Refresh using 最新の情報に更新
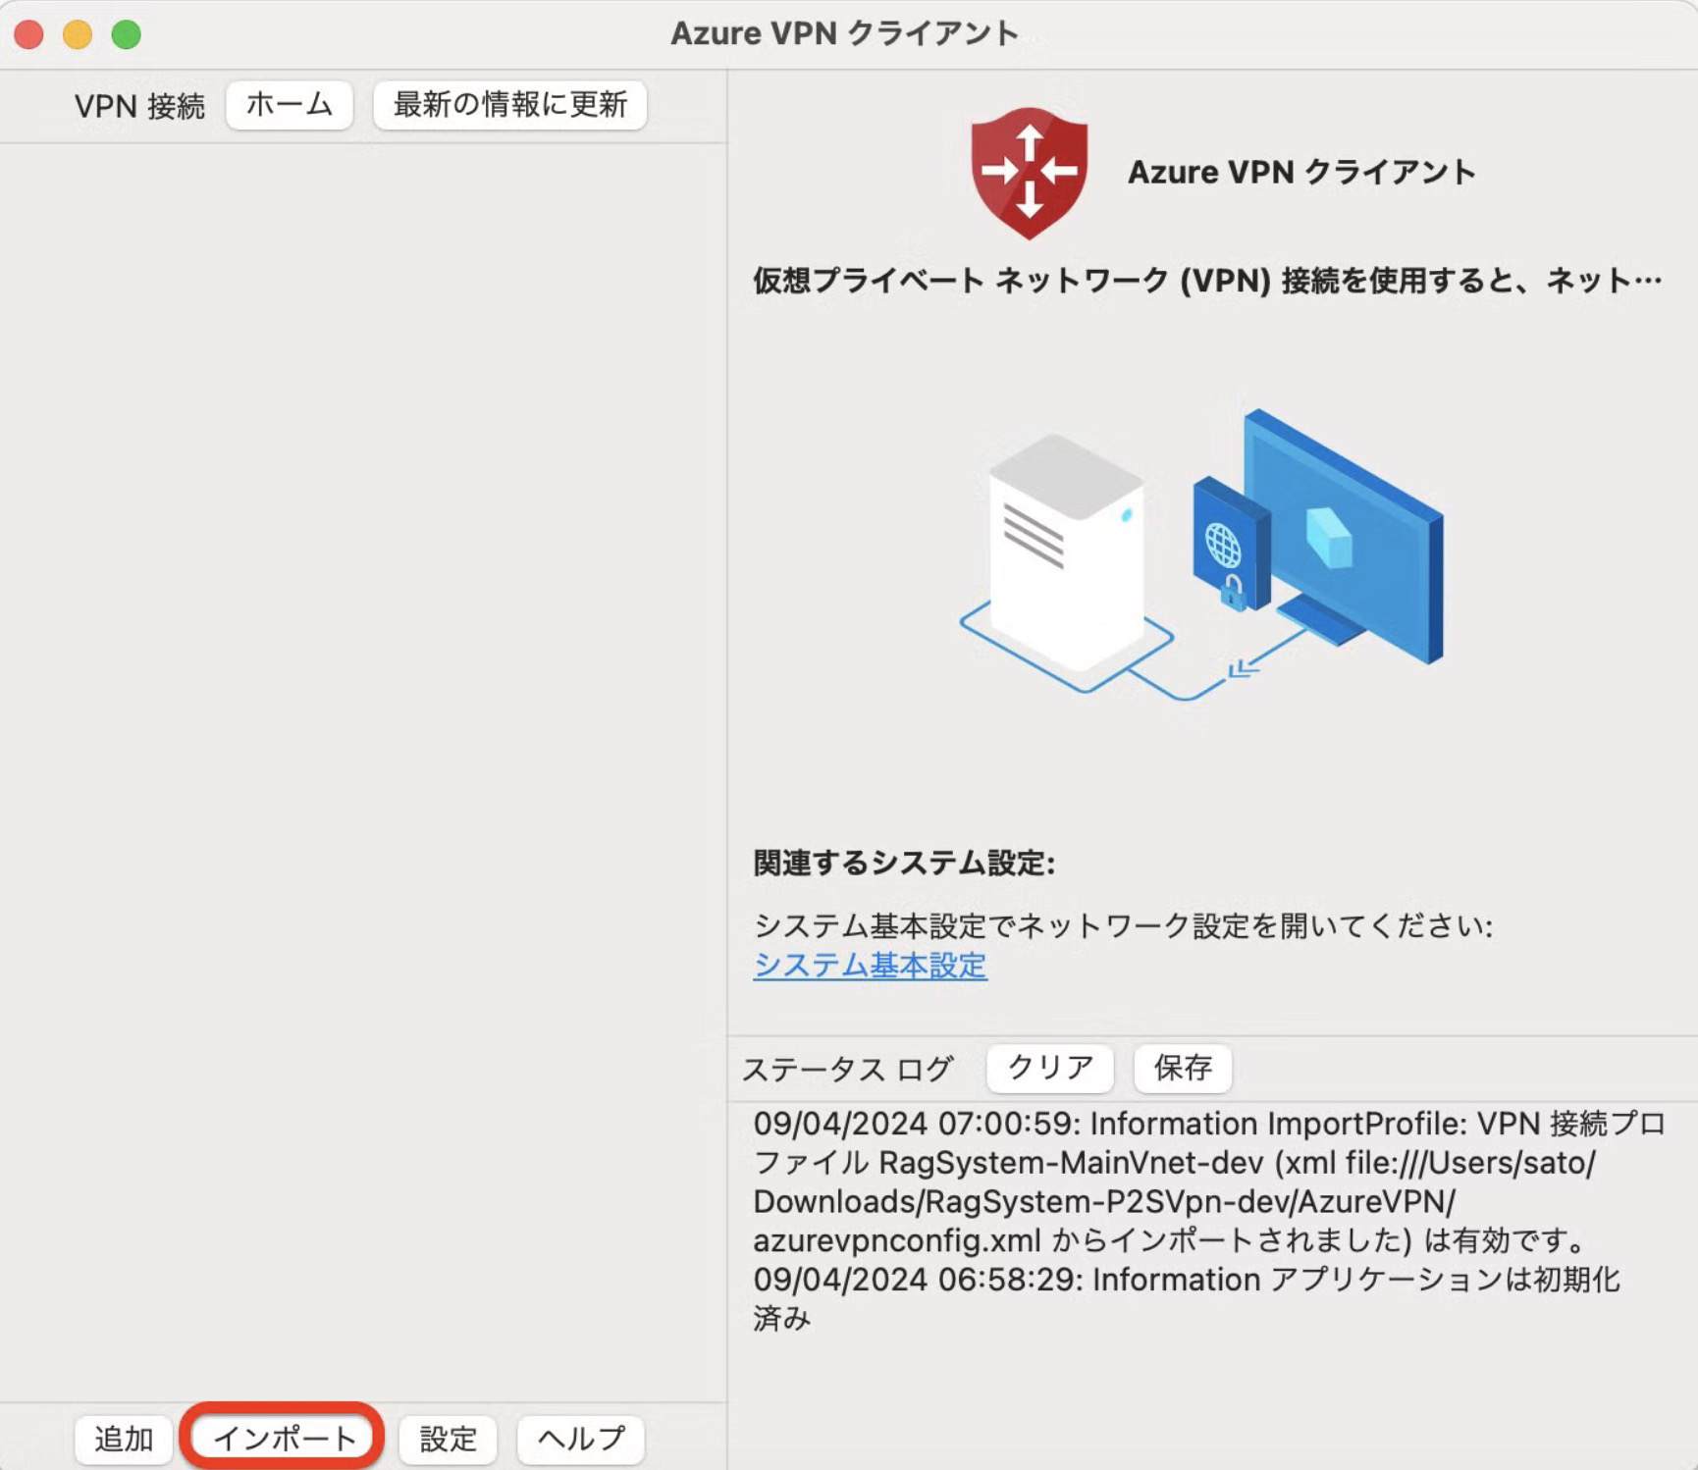This screenshot has width=1698, height=1470. coord(508,106)
